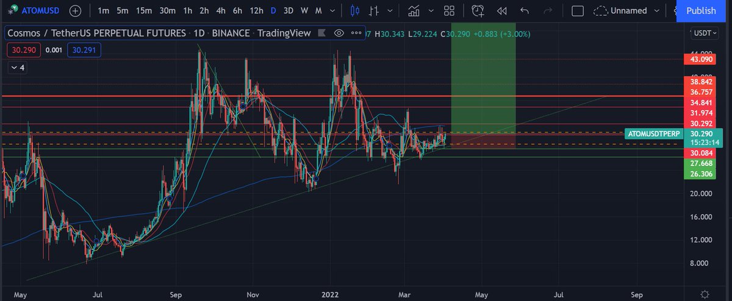Choose the 6h timeframe
The image size is (732, 301).
pos(239,11)
